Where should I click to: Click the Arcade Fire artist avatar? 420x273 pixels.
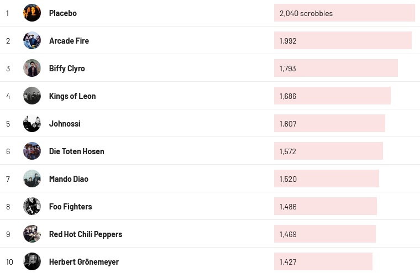[x=32, y=40]
